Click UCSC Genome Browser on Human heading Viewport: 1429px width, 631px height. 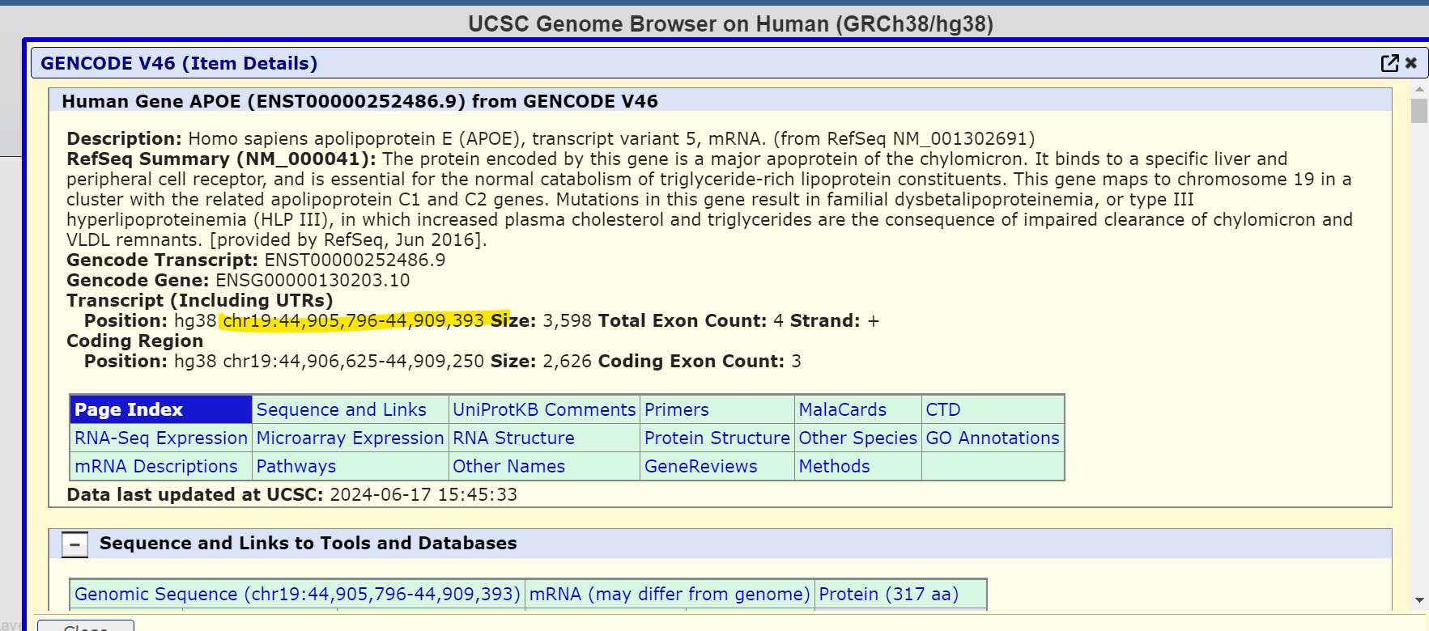click(730, 24)
